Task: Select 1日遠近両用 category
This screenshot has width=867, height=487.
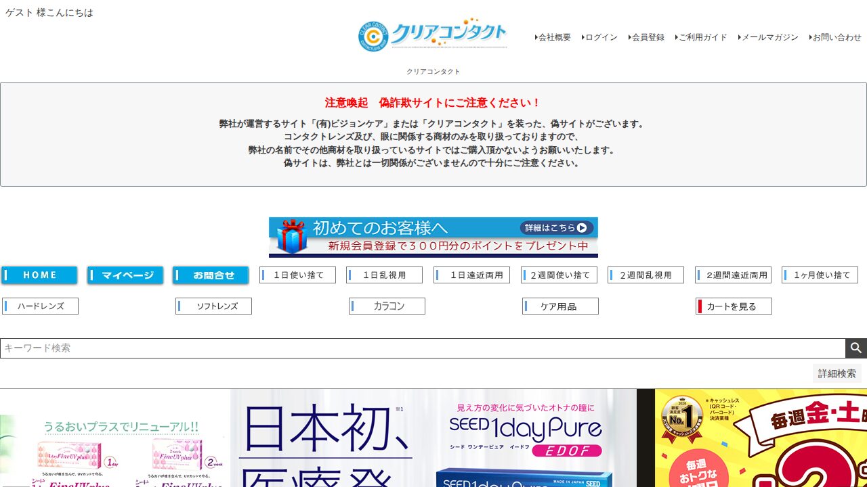Action: click(x=471, y=275)
